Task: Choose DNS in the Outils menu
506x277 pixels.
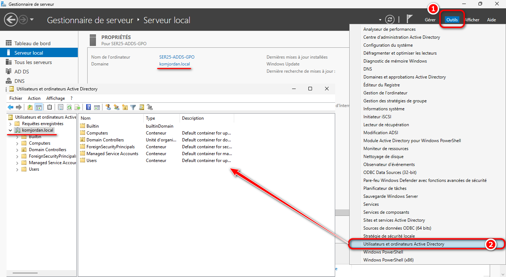Action: [368, 69]
